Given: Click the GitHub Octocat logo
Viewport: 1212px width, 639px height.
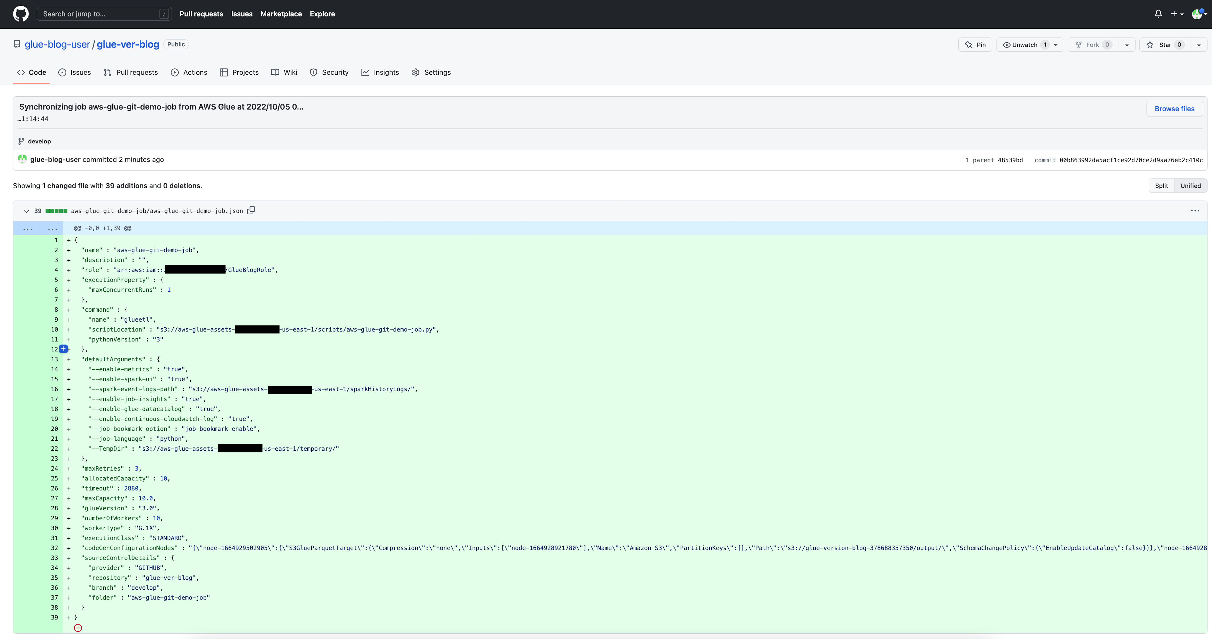Looking at the screenshot, I should tap(21, 14).
